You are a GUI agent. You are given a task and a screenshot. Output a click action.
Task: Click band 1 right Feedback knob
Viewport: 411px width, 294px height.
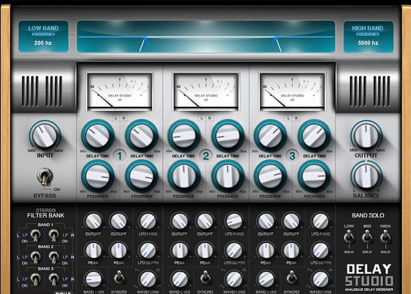pyautogui.click(x=142, y=176)
